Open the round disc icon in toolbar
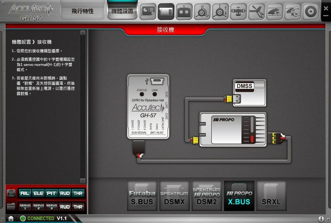Screen dimensions: 331x223 pos(311,12)
